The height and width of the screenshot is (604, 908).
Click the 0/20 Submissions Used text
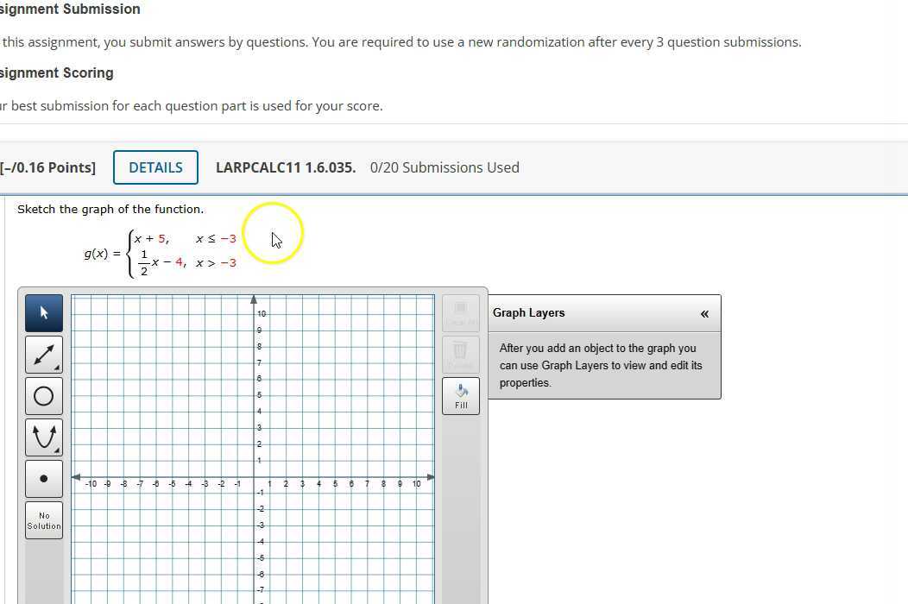pos(445,167)
